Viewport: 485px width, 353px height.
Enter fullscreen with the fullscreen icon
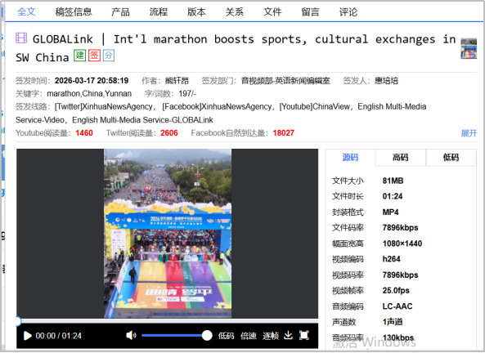[x=304, y=335]
